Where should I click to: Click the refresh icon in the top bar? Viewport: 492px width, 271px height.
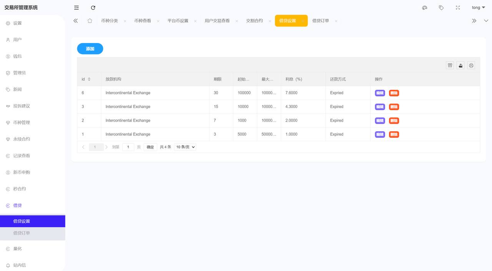[93, 8]
